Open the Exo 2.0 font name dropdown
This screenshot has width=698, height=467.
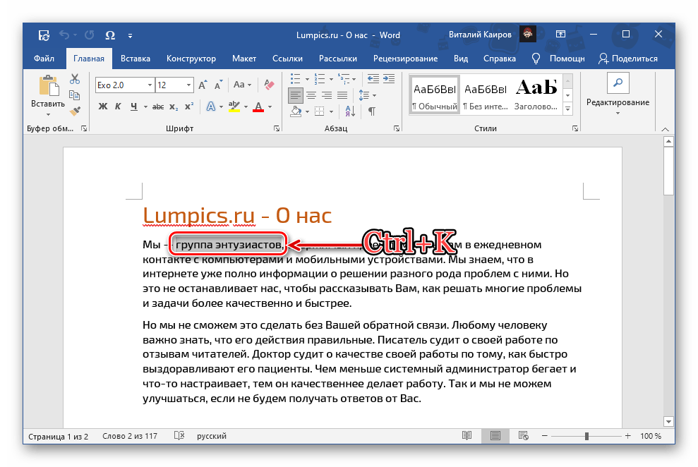pyautogui.click(x=150, y=85)
